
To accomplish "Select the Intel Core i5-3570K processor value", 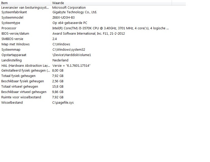I will 111,28.
